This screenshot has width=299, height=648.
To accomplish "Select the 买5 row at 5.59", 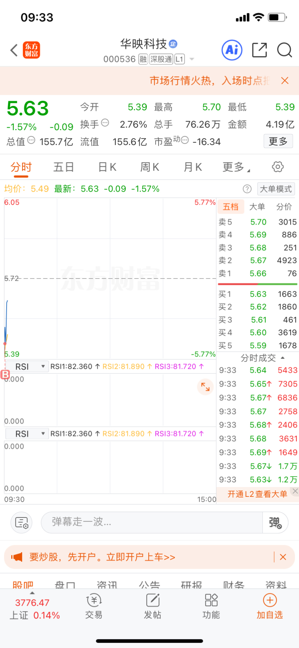I will pyautogui.click(x=257, y=345).
